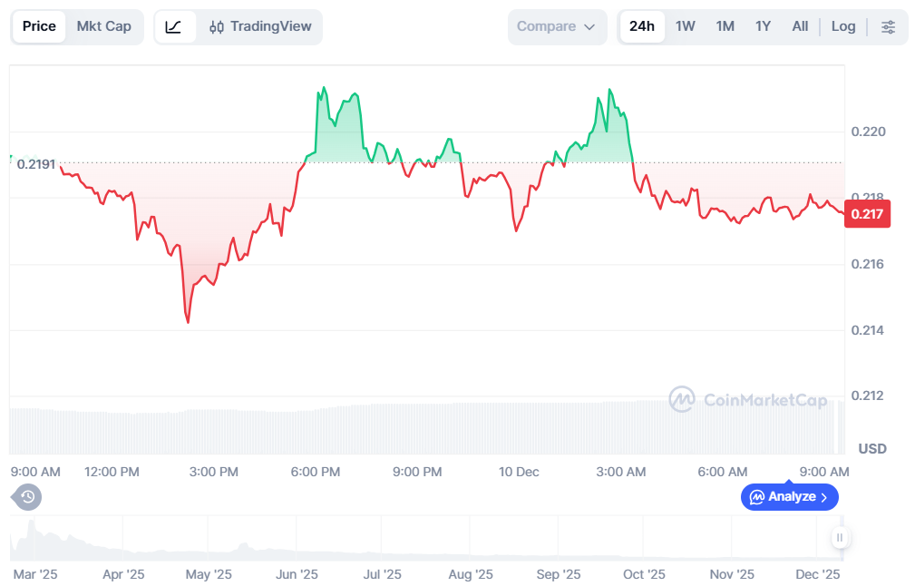This screenshot has height=586, width=915.
Task: Switch to the Mkt Cap tab
Action: coord(104,26)
